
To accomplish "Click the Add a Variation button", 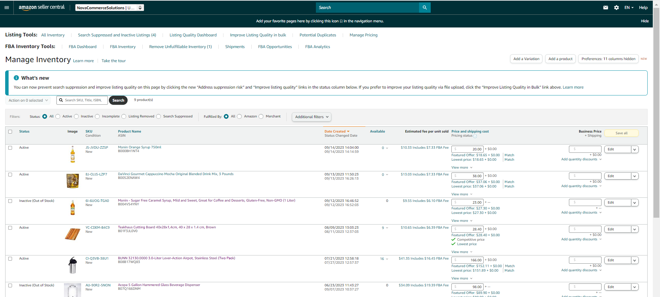I will pyautogui.click(x=526, y=59).
